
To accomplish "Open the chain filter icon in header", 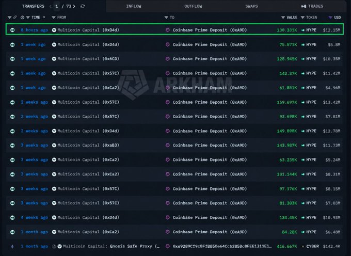I will pyautogui.click(x=9, y=17).
